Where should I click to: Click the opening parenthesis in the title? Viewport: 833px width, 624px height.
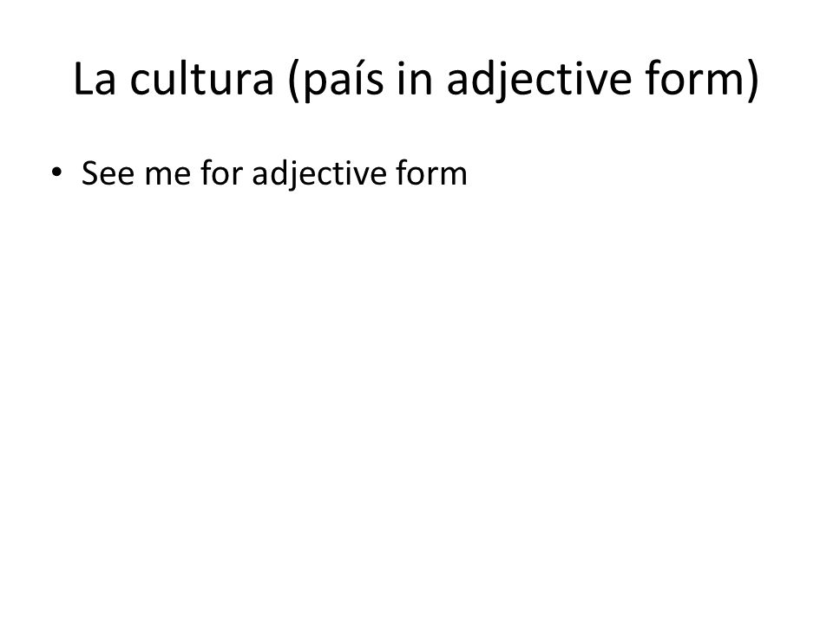pyautogui.click(x=294, y=81)
